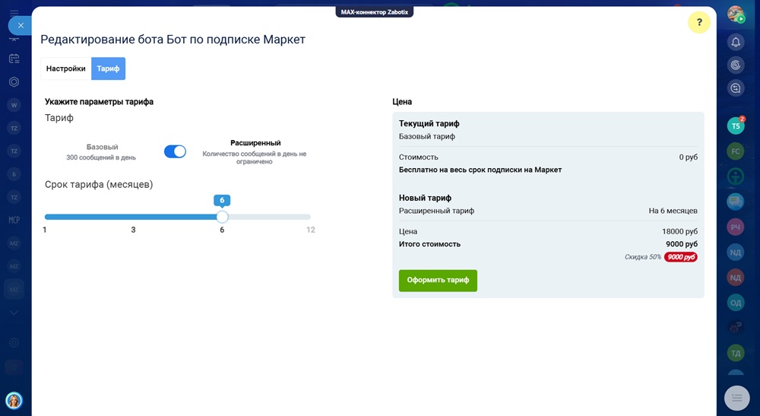760x416 pixels.
Task: Click the slider mark labeled 3
Action: click(x=133, y=230)
